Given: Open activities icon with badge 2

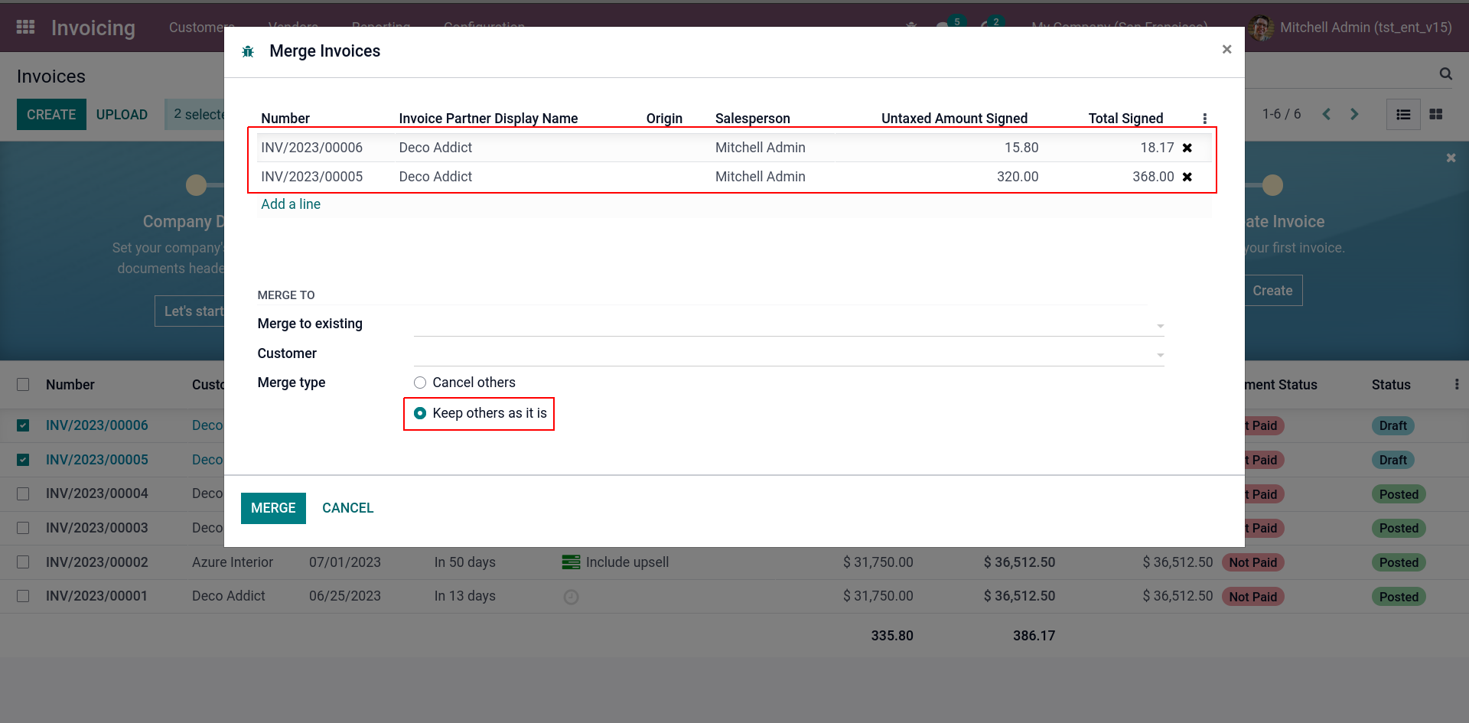Looking at the screenshot, I should pos(990,26).
